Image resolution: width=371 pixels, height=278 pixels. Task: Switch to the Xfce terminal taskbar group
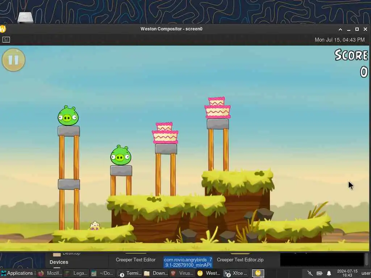[x=235, y=273]
